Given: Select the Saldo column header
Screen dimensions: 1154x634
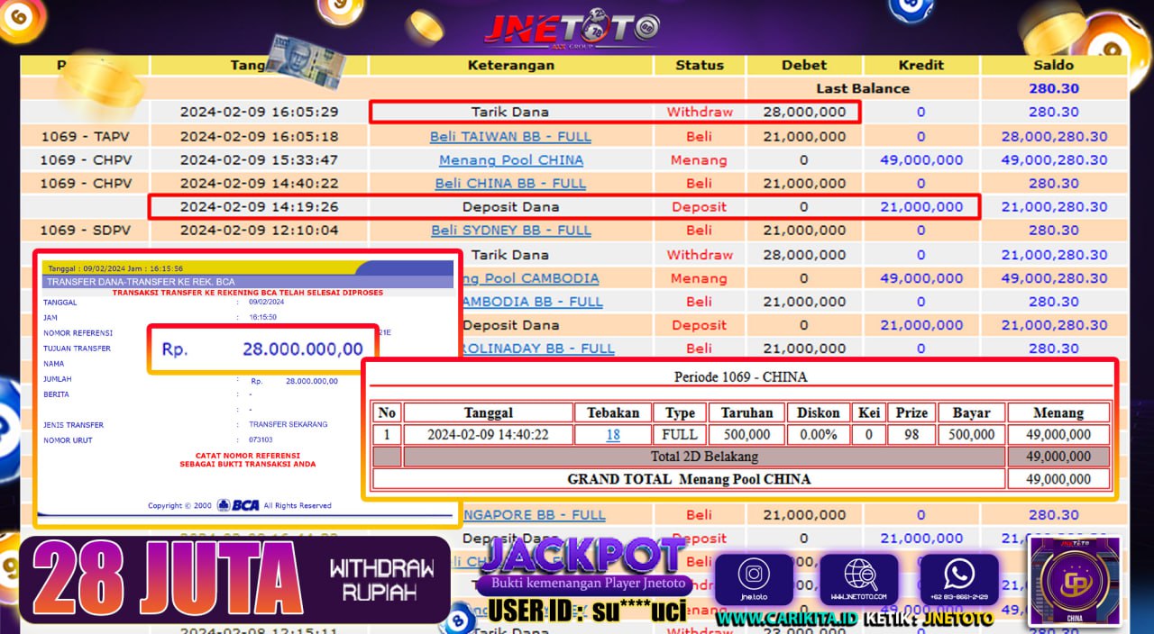Looking at the screenshot, I should click(1053, 65).
